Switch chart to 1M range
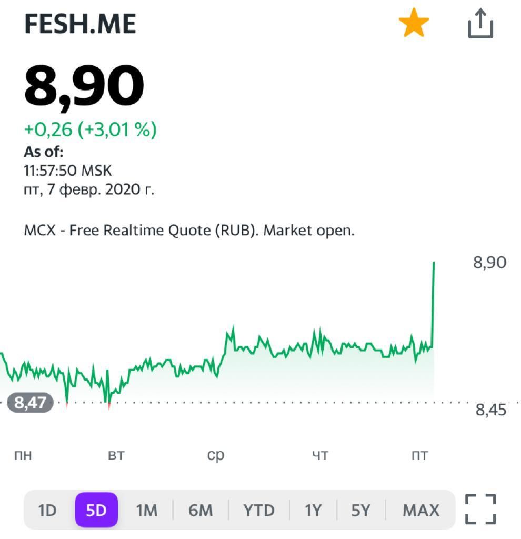Viewport: 521px width, 539px height. pyautogui.click(x=147, y=510)
